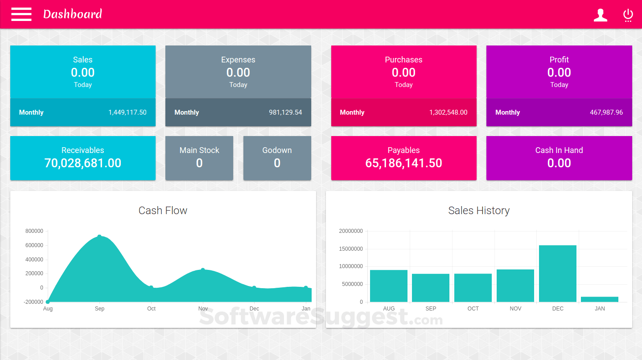The width and height of the screenshot is (642, 360).
Task: Click the user profile icon
Action: 600,15
